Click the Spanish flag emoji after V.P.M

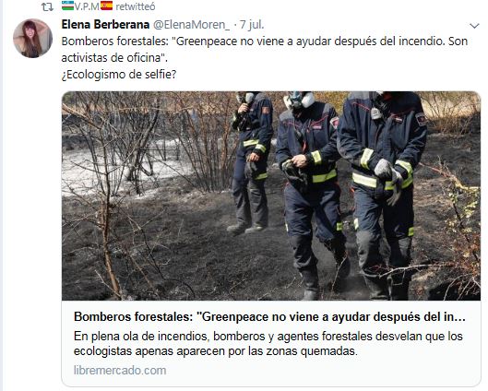coord(106,6)
